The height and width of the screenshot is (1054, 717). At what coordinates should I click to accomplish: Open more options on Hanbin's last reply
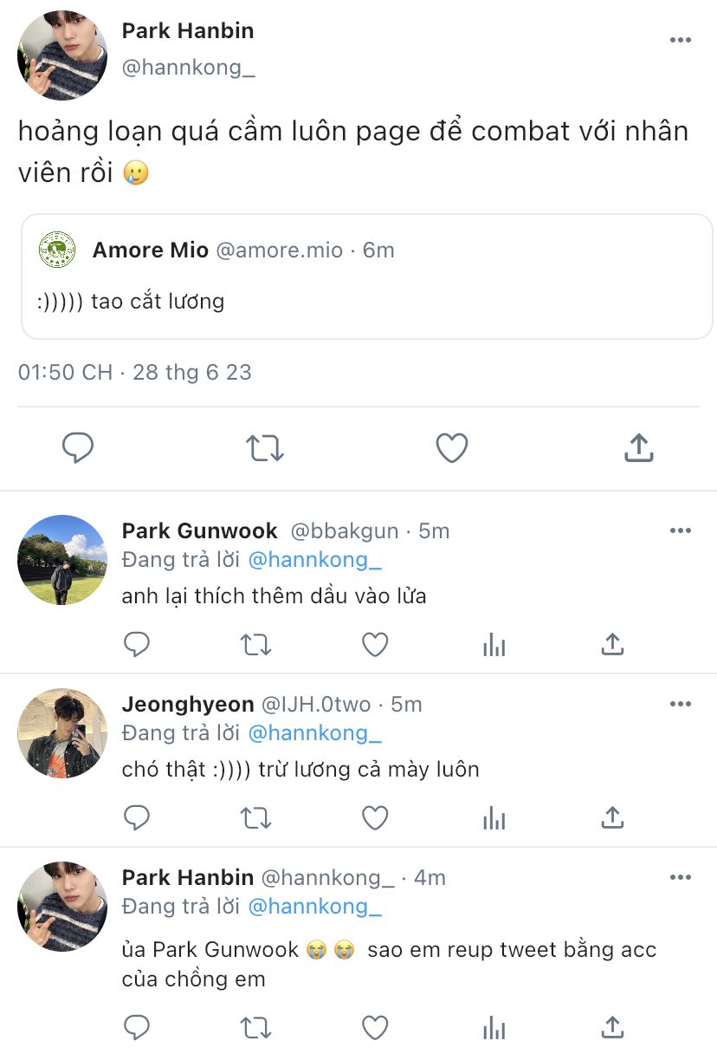tap(681, 877)
